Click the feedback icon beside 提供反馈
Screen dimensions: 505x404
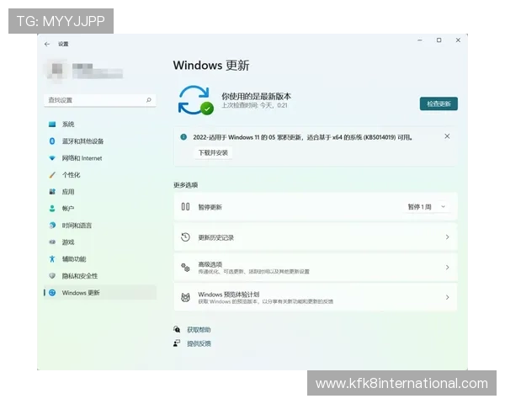[x=177, y=343]
